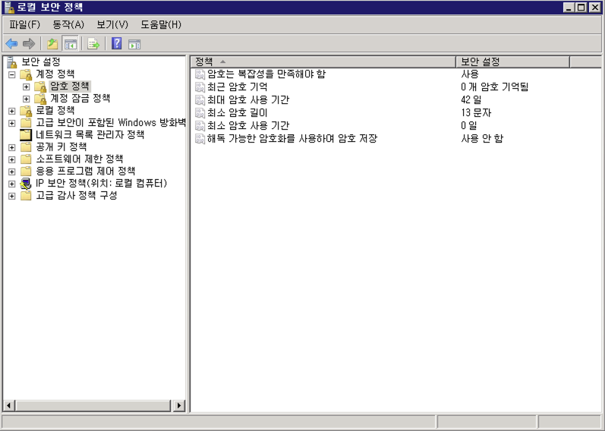
Task: Click the 고급 감사 정책 구성 folder icon
Action: click(26, 196)
